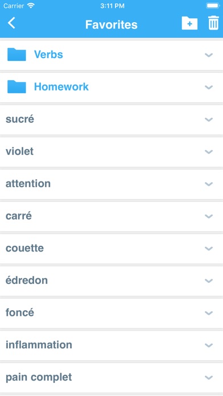Select the word foncé
Screen dimensions: 223x396
click(20, 313)
